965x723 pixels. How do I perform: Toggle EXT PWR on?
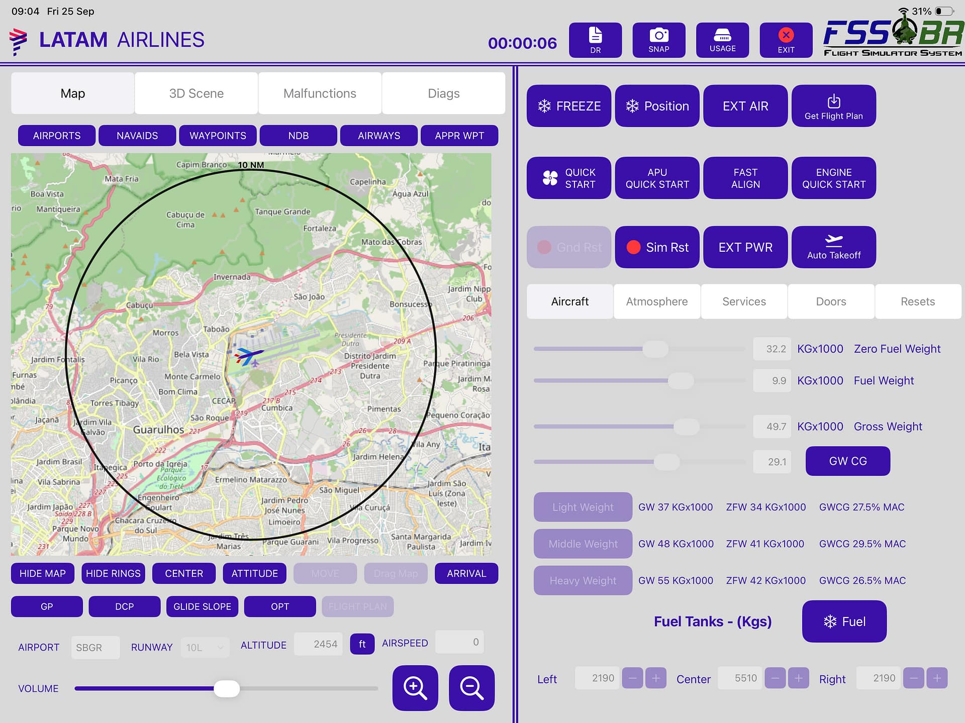click(x=745, y=247)
